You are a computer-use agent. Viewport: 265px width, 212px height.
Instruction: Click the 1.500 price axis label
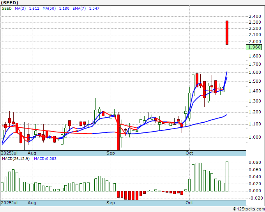click(255, 81)
